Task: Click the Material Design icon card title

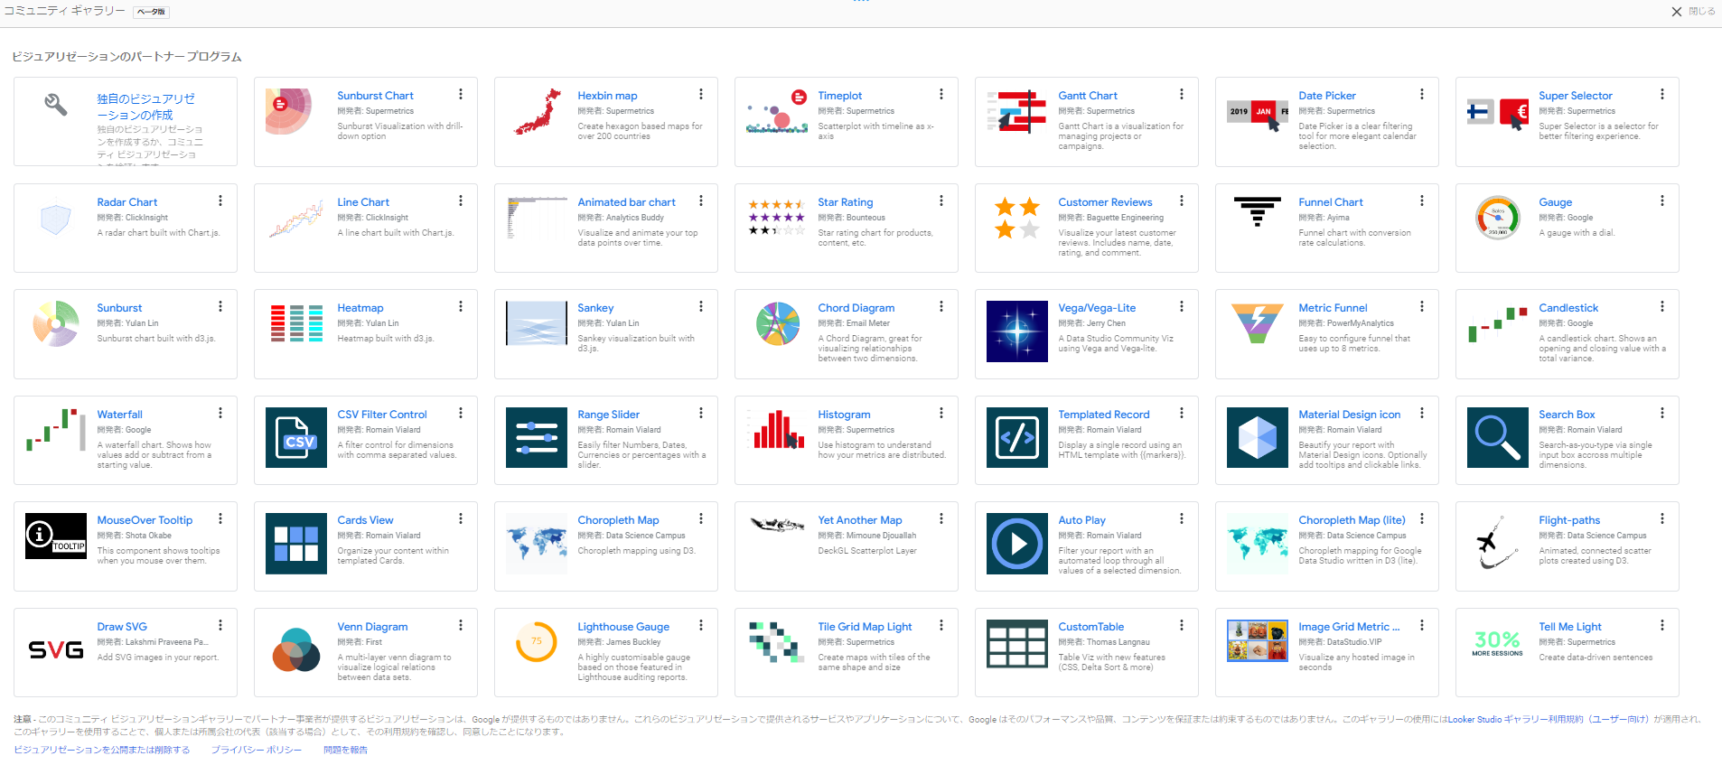Action: 1350,415
